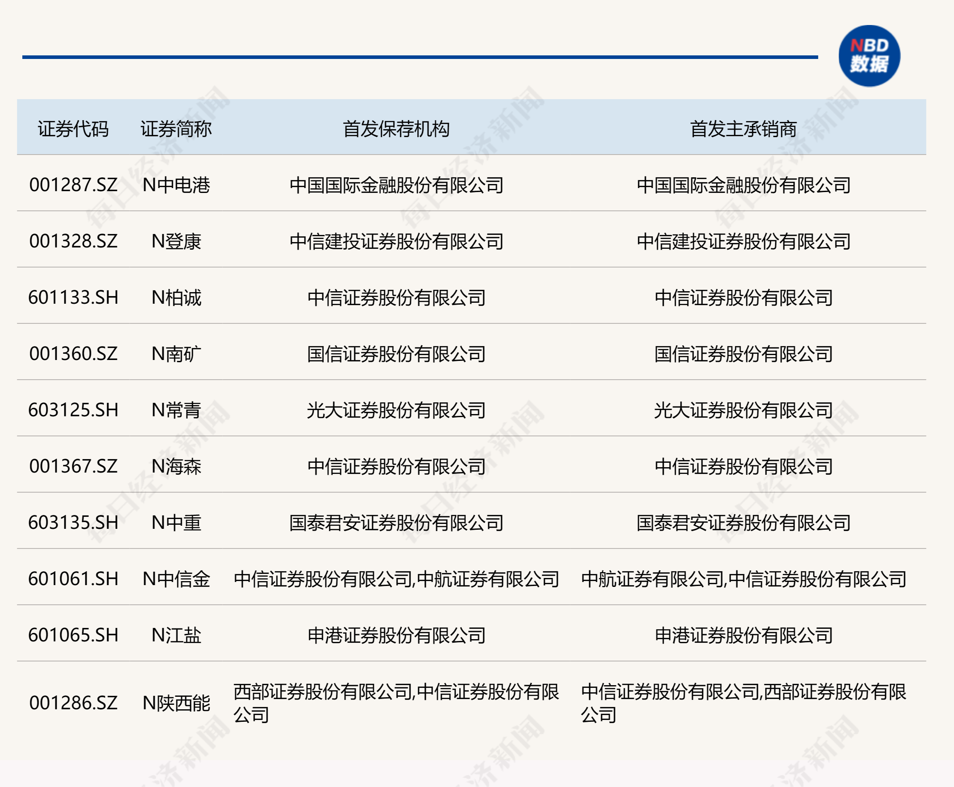Click stock name N柏诚
This screenshot has height=787, width=954.
coord(176,297)
